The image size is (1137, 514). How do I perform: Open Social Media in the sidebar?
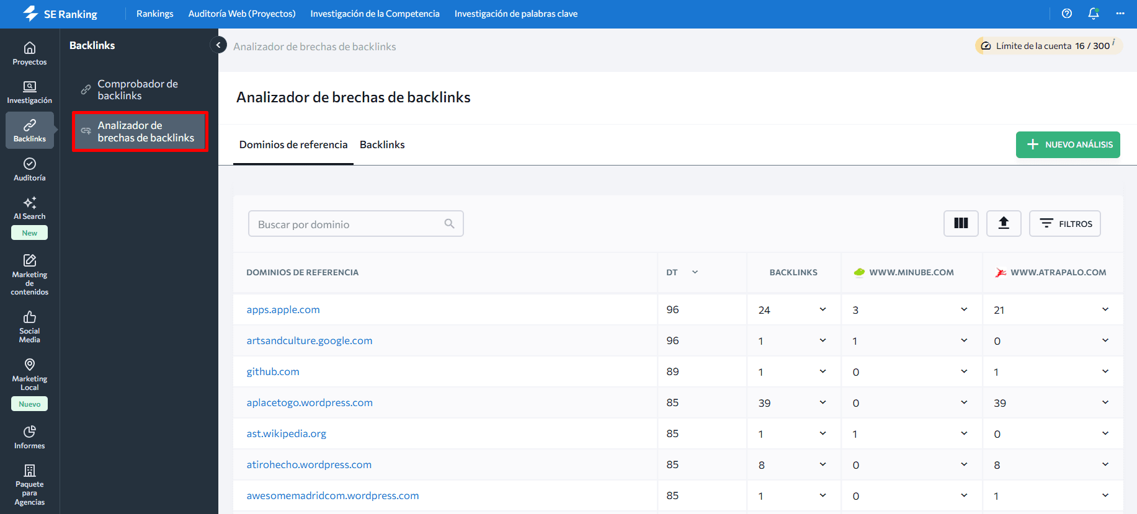point(30,327)
